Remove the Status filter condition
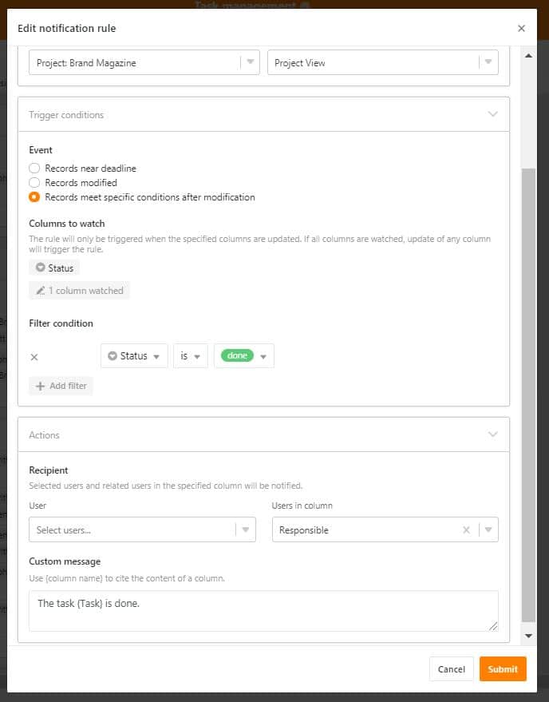 click(34, 357)
